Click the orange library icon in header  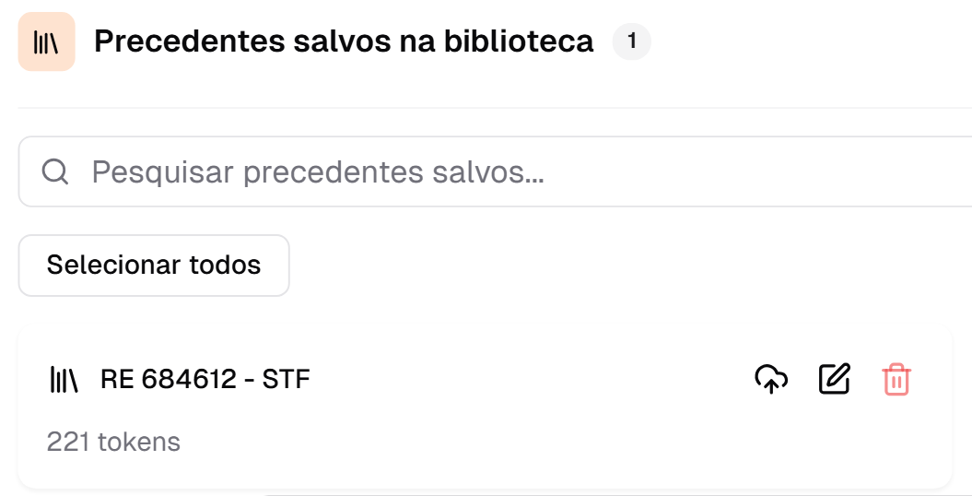46,41
